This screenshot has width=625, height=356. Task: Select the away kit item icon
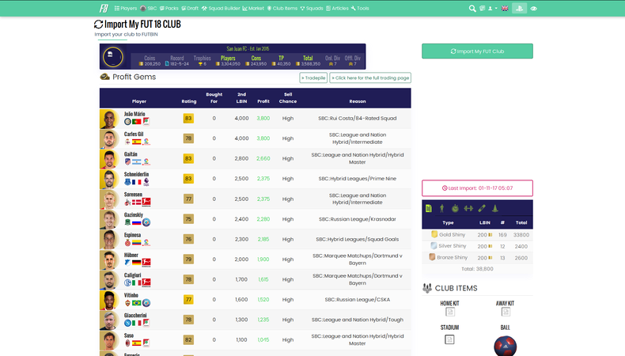tap(505, 312)
